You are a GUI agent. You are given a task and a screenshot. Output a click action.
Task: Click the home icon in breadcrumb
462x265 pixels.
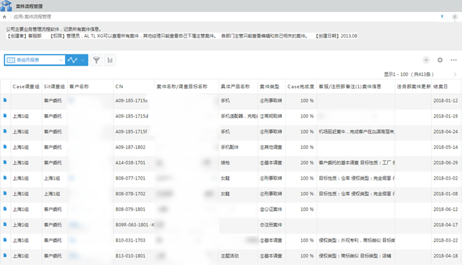4,17
